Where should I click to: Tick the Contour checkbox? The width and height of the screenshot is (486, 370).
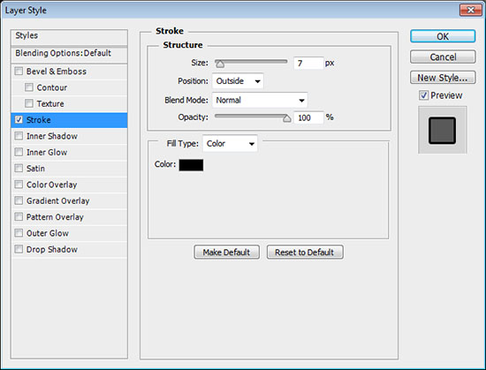29,87
